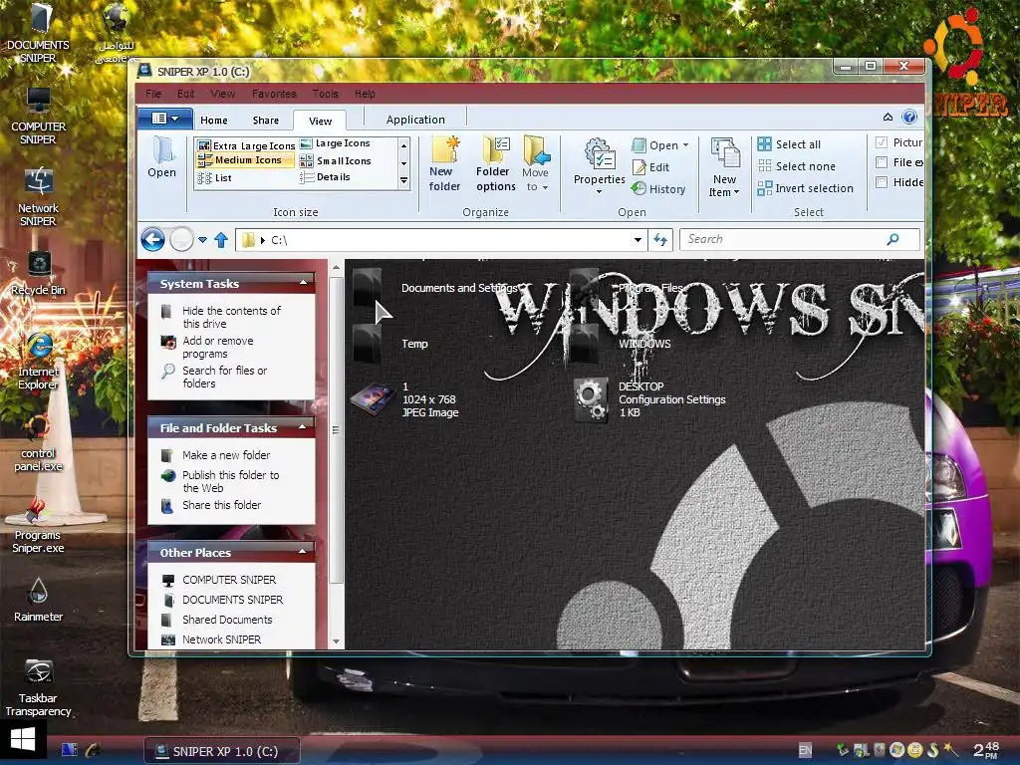This screenshot has width=1020, height=765.
Task: Collapse the System Tasks panel
Action: click(x=303, y=282)
